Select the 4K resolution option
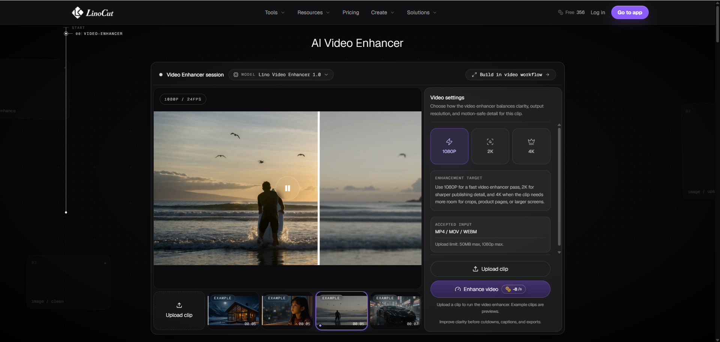720x342 pixels. click(x=531, y=146)
